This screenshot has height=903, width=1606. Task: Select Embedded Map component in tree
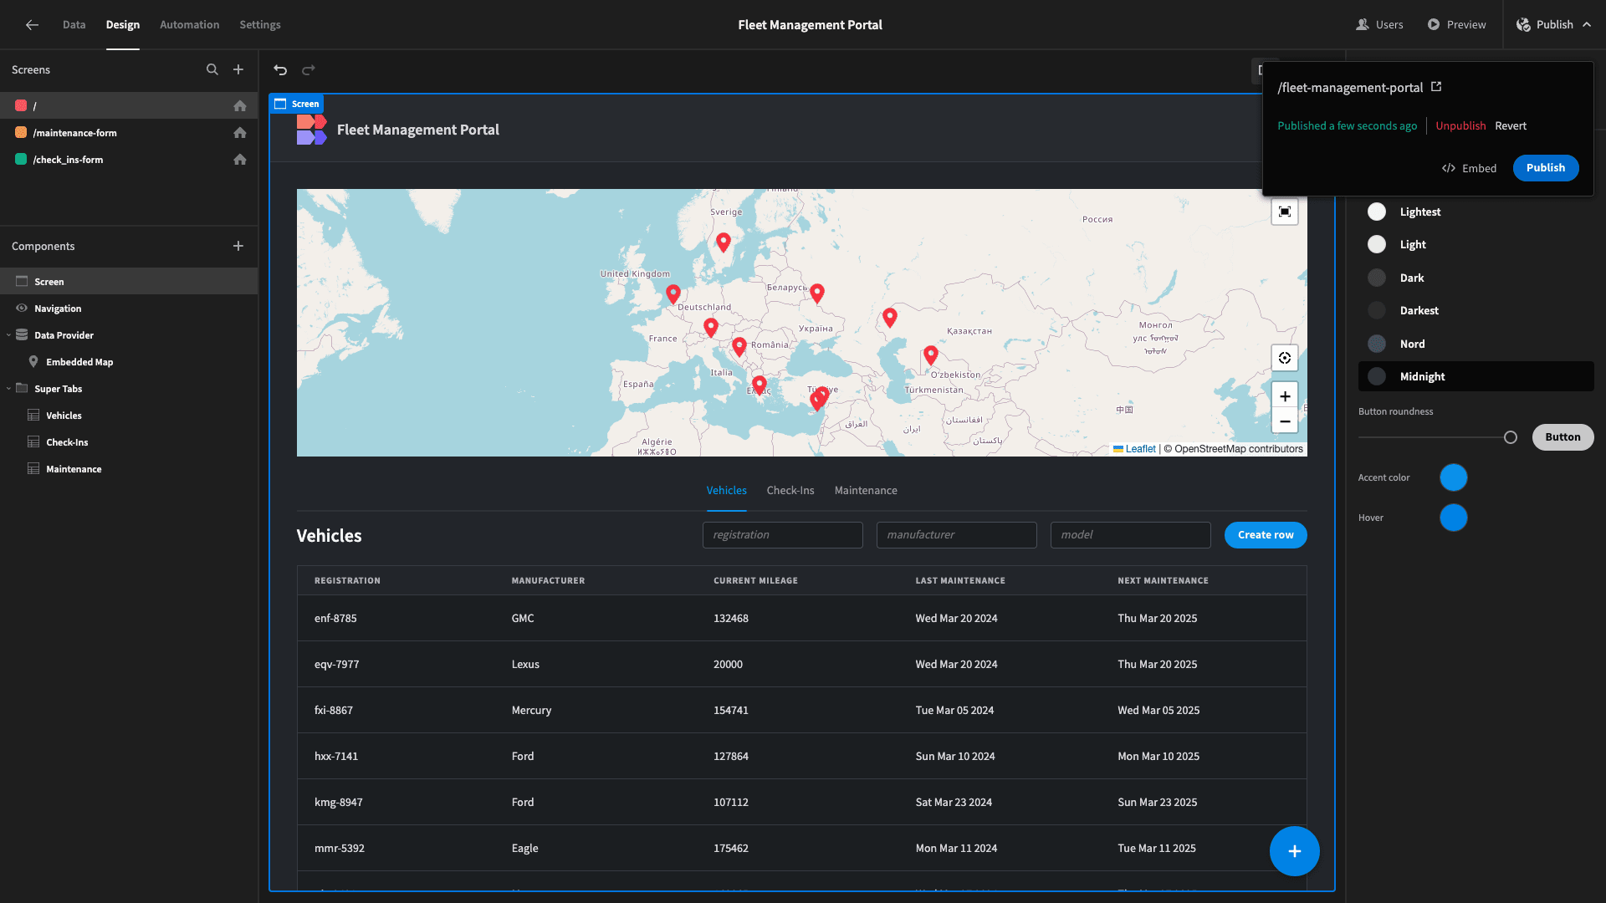pos(79,362)
